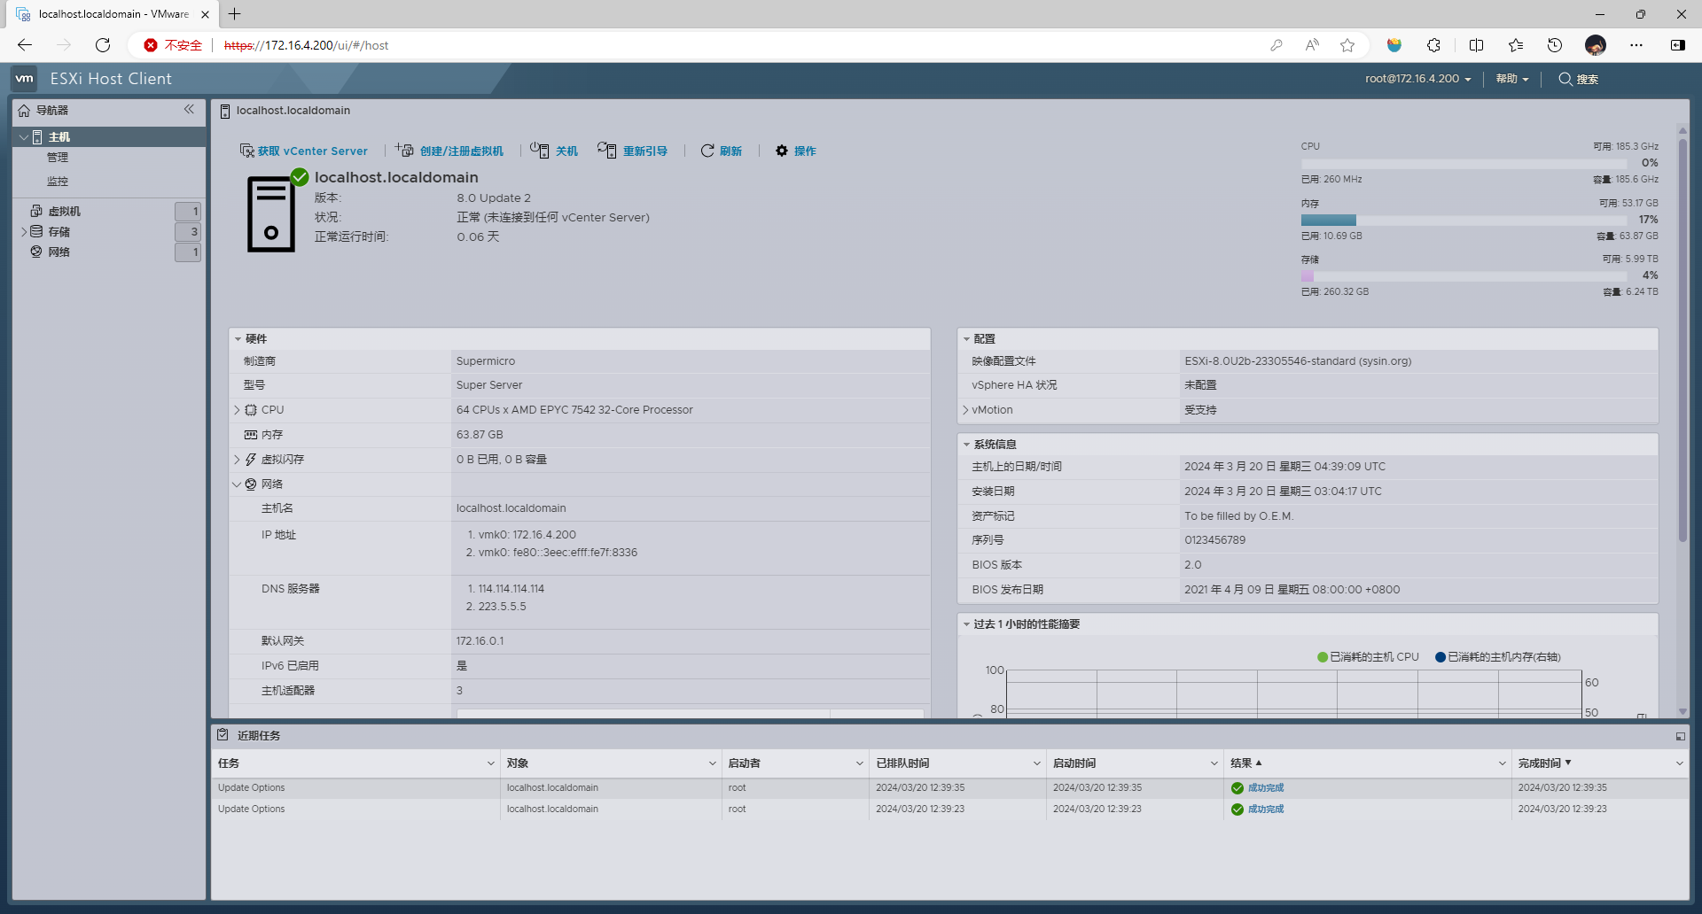Click the second 成功完成 result link
1702x914 pixels.
[1266, 809]
